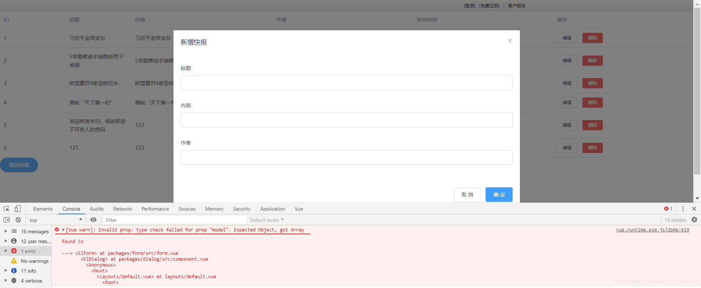Switch to the Console tab
The width and height of the screenshot is (701, 288).
[71, 209]
